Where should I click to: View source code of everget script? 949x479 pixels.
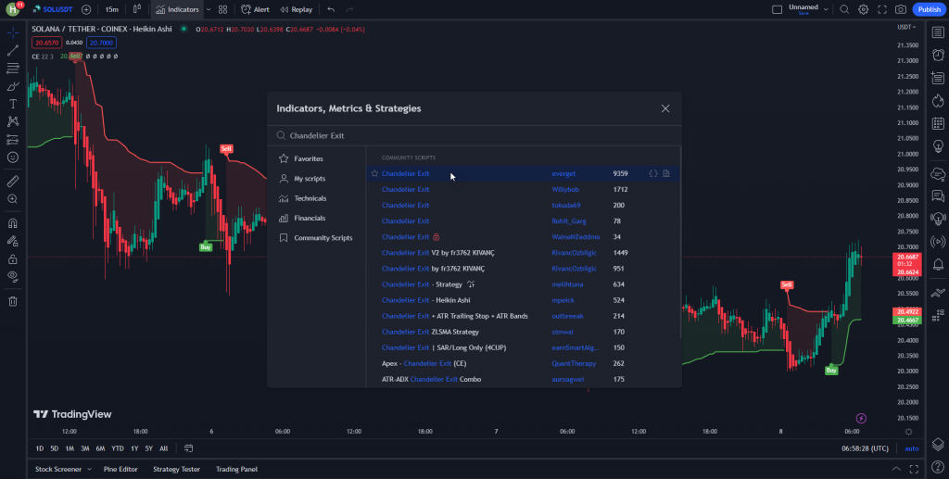point(653,173)
